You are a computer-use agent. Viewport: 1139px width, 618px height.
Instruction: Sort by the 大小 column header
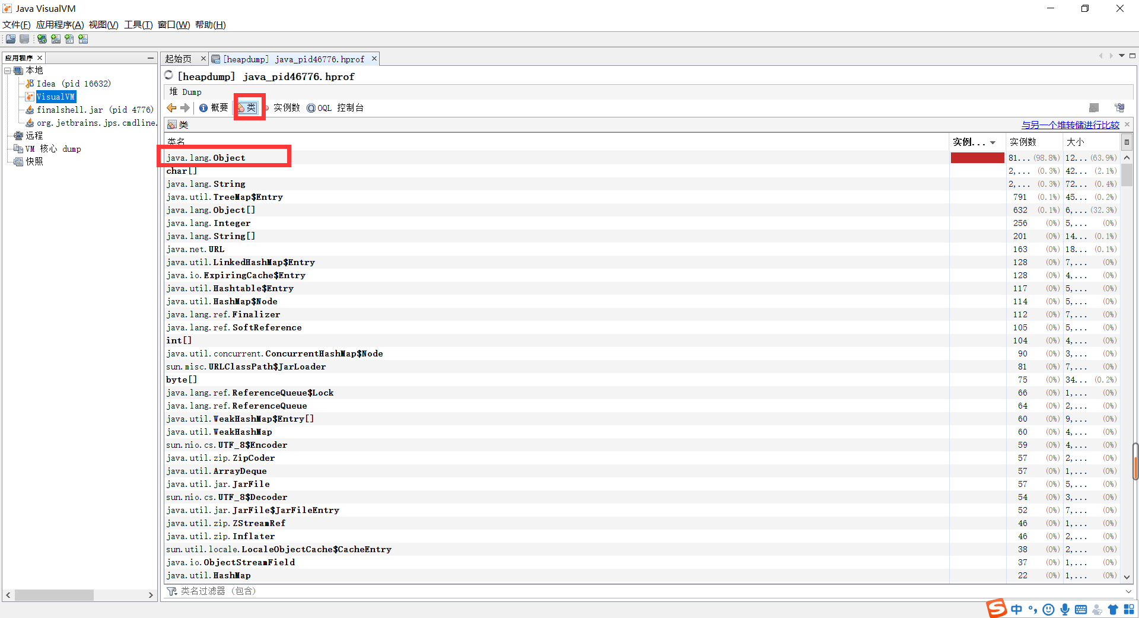[x=1091, y=142]
